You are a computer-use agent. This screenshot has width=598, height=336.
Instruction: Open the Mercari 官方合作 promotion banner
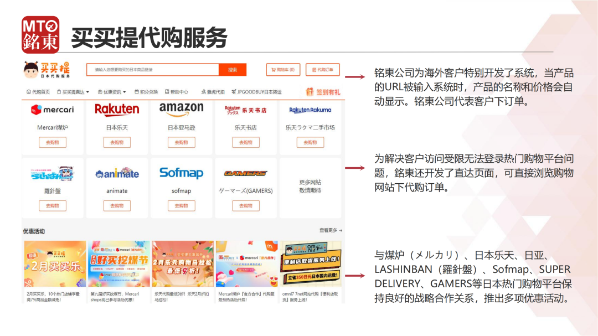[x=247, y=263]
